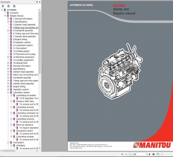Open bookmark 10 Lubrication system

(23, 45)
